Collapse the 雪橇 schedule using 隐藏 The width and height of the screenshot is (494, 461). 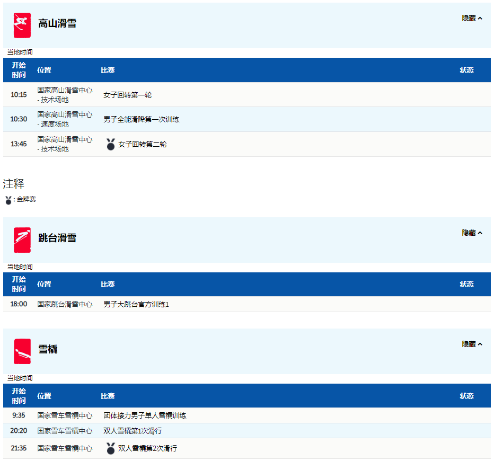pyautogui.click(x=472, y=344)
